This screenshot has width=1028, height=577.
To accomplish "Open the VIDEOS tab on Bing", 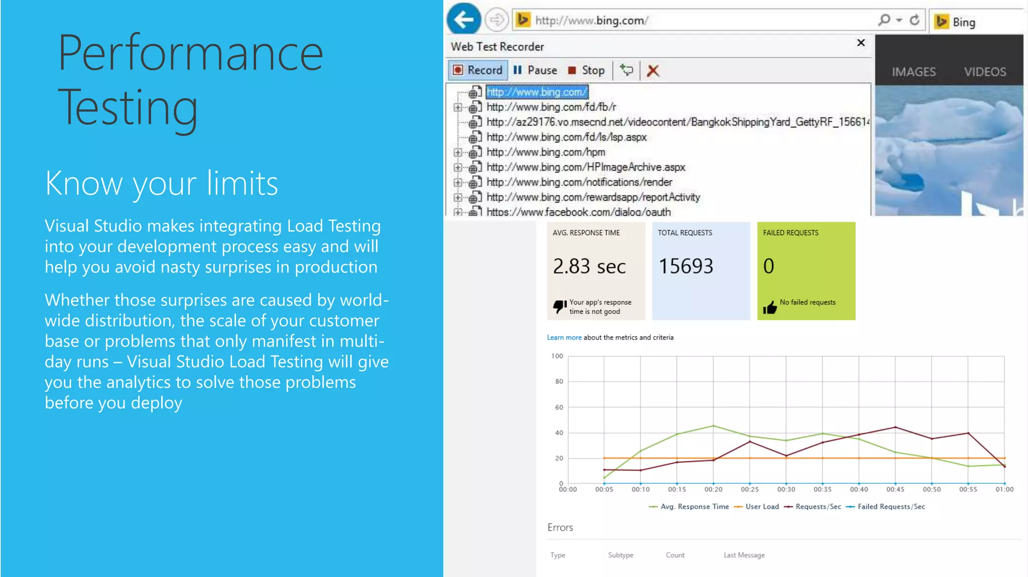I will tap(985, 72).
